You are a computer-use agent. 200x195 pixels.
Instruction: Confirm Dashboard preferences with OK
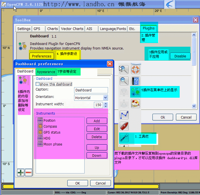click(x=78, y=183)
